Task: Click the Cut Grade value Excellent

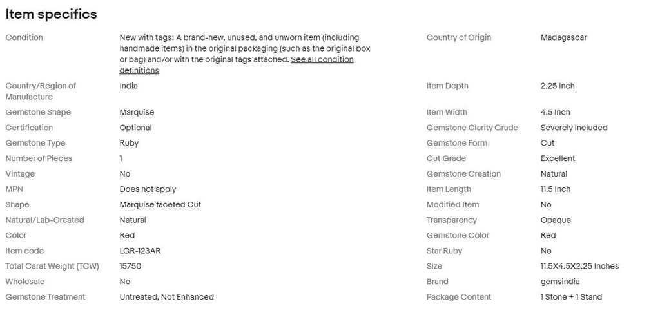Action: click(558, 158)
